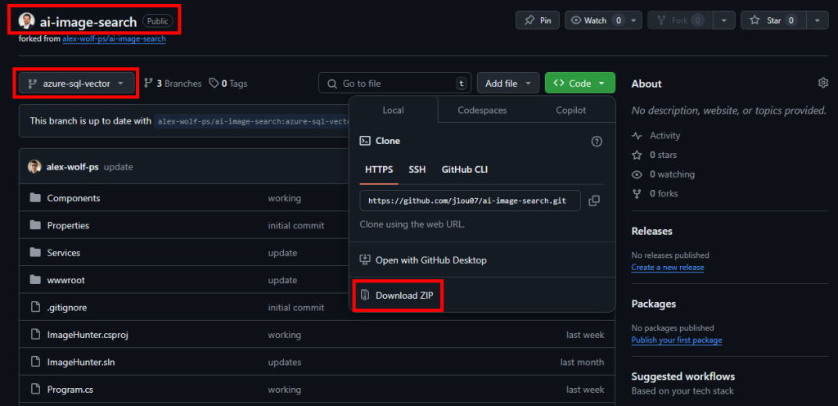Screen dimensions: 838x406
Task: Click the wwwroot folder icon
Action: (x=35, y=280)
